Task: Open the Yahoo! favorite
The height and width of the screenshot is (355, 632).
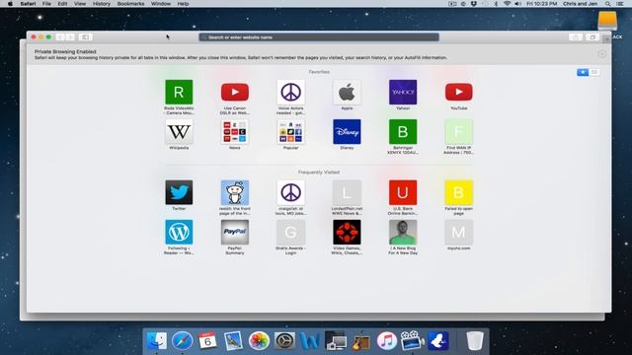Action: pos(403,92)
